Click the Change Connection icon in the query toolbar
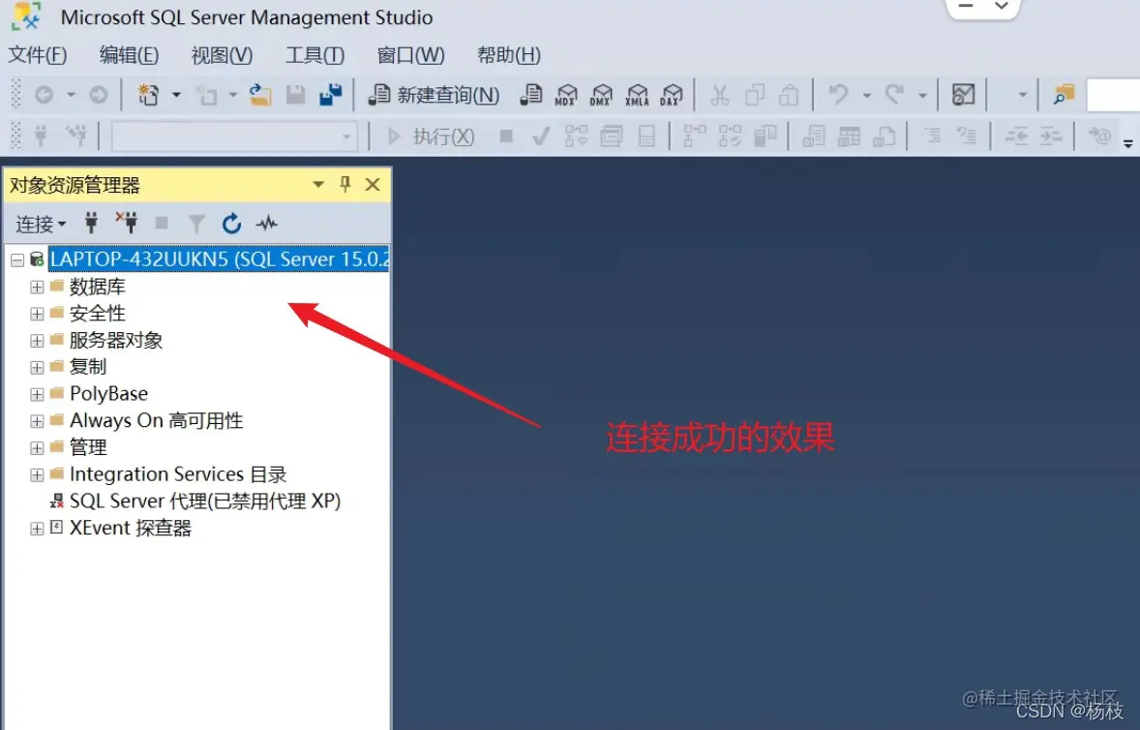The image size is (1140, 730). coord(75,136)
